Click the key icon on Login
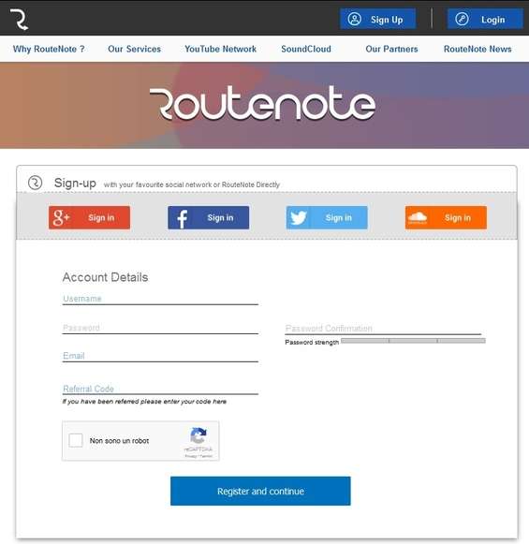The image size is (529, 544). tap(462, 19)
